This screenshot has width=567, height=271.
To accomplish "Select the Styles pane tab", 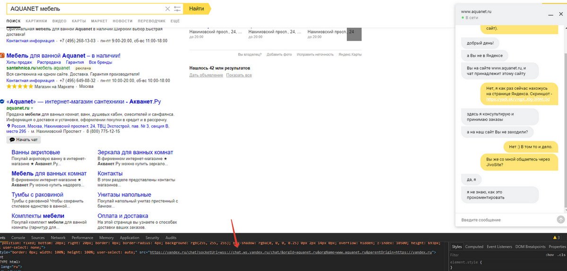I will point(457,246).
